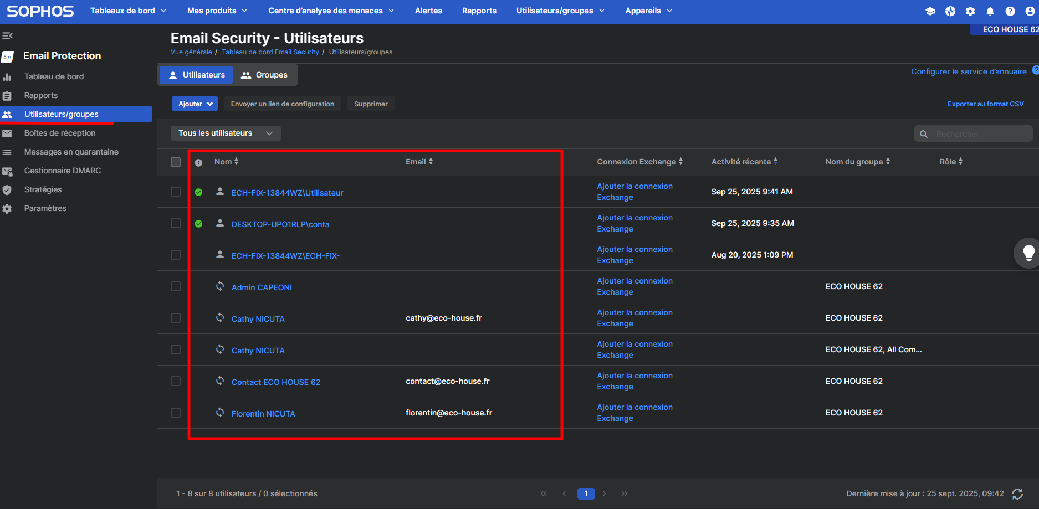This screenshot has height=509, width=1039.
Task: Toggle the select-all checkbox in header
Action: (x=176, y=162)
